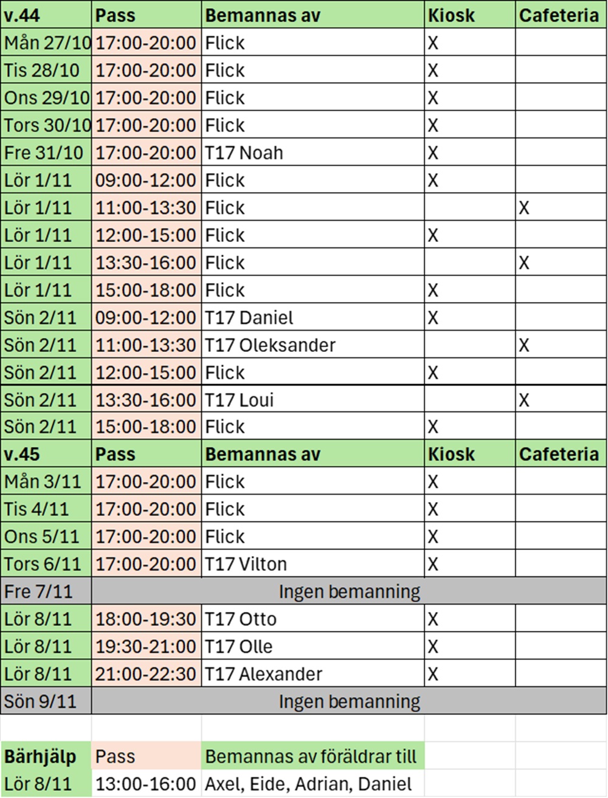Click the T17 Alexander cell

coord(313,674)
